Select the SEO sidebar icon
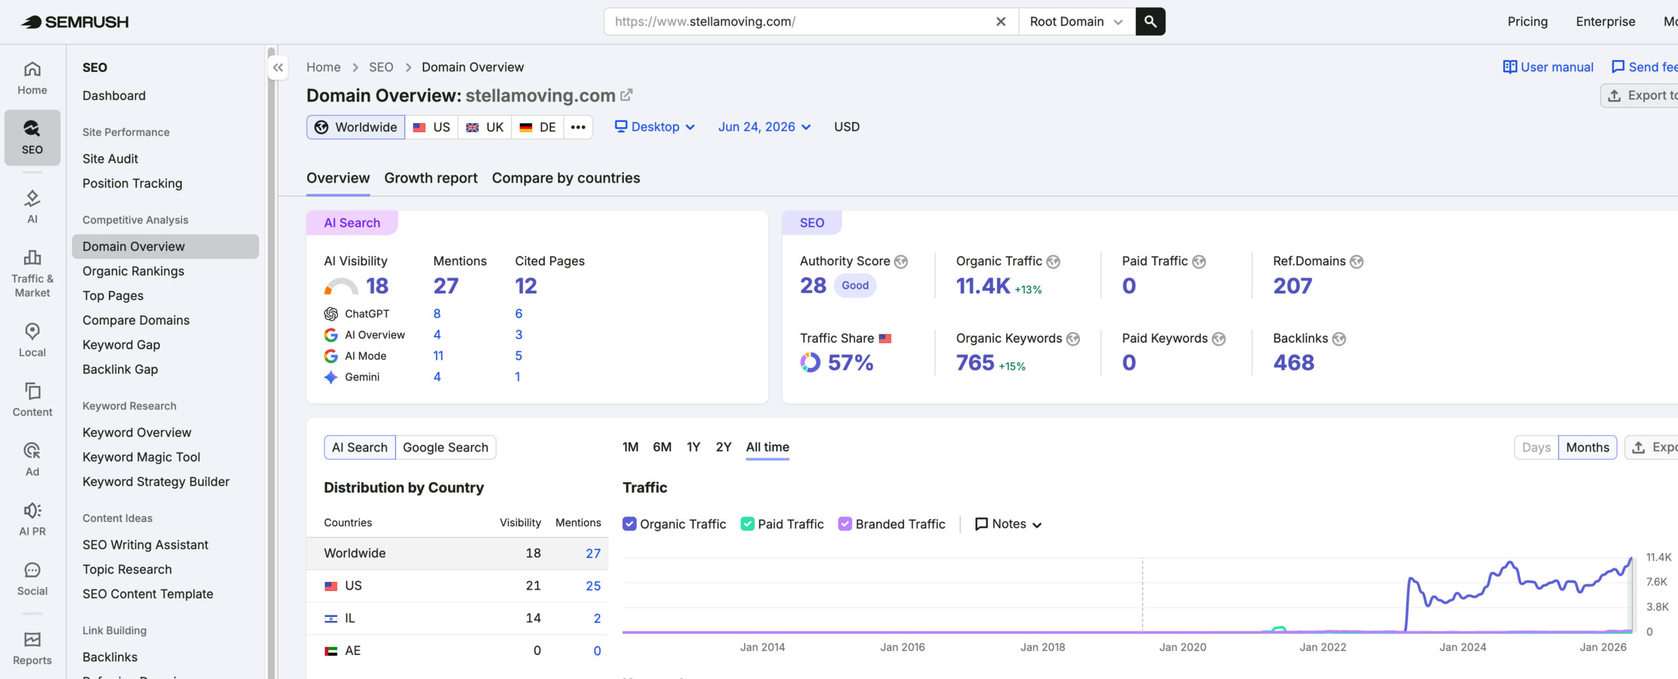 click(32, 138)
